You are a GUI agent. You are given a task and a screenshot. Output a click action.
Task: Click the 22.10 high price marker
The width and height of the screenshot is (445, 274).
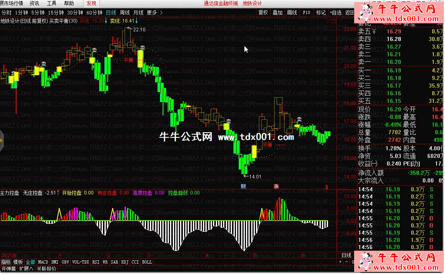click(x=139, y=29)
